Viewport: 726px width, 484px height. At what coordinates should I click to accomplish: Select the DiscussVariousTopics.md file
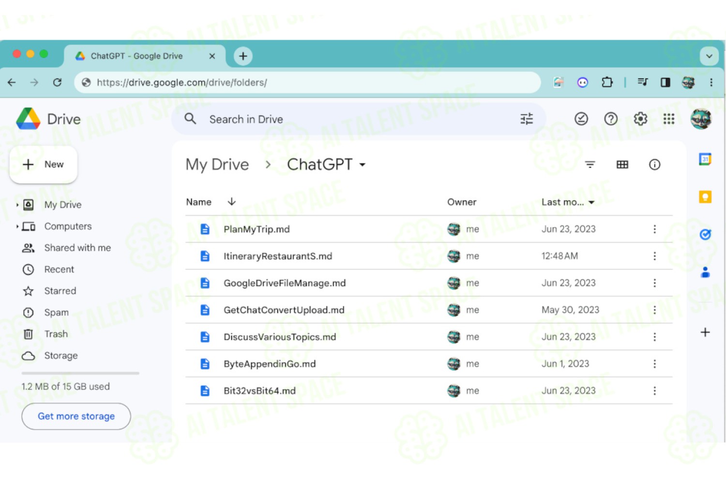point(429,337)
